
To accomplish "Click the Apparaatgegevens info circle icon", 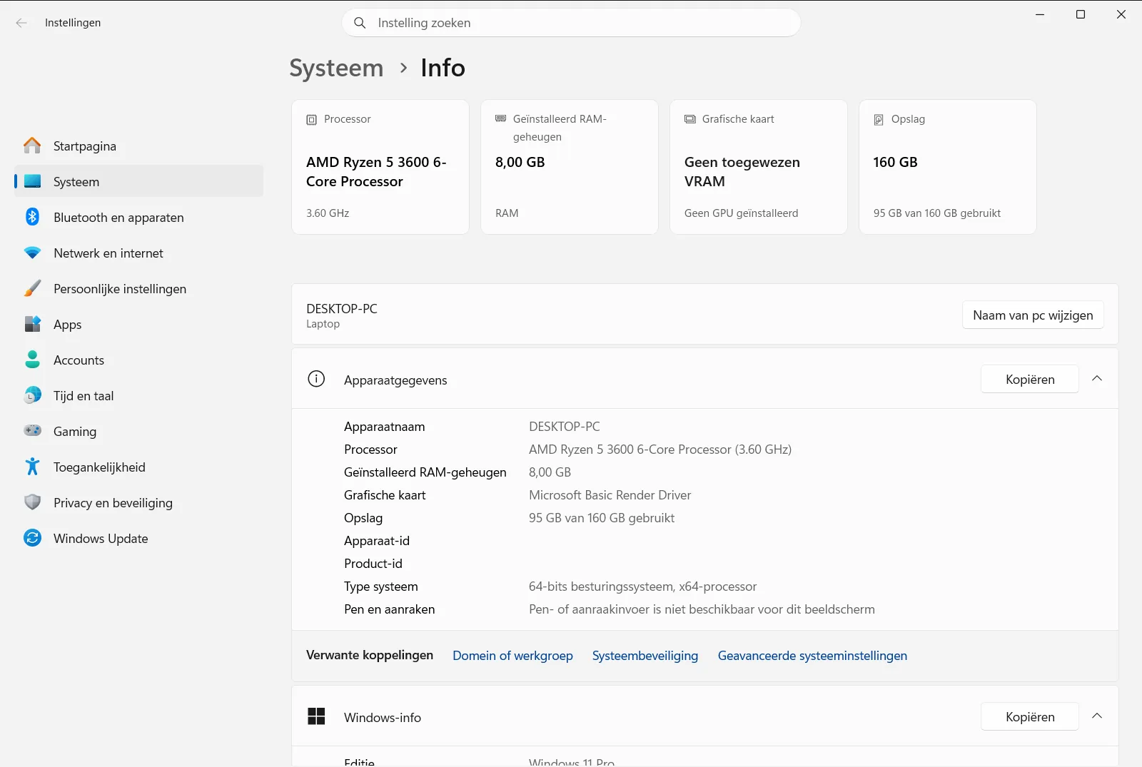I will (x=316, y=379).
